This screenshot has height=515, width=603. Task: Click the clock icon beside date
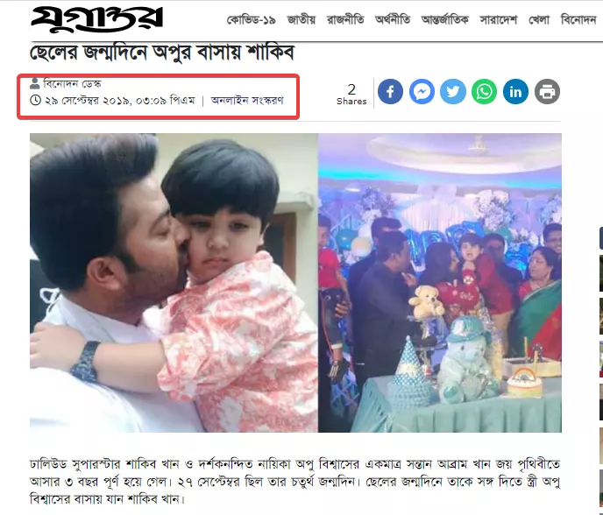click(35, 101)
